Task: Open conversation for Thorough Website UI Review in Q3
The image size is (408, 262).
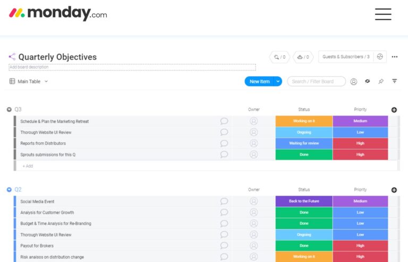Action: (x=224, y=132)
